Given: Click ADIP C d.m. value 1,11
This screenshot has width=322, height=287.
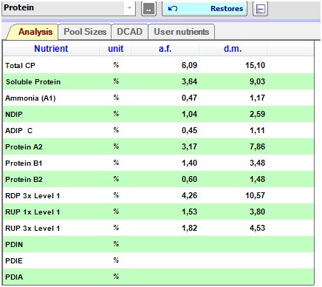Looking at the screenshot, I should point(257,130).
